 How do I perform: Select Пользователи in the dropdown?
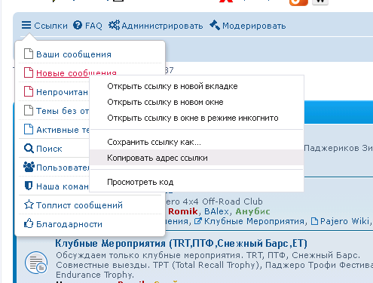pyautogui.click(x=63, y=168)
